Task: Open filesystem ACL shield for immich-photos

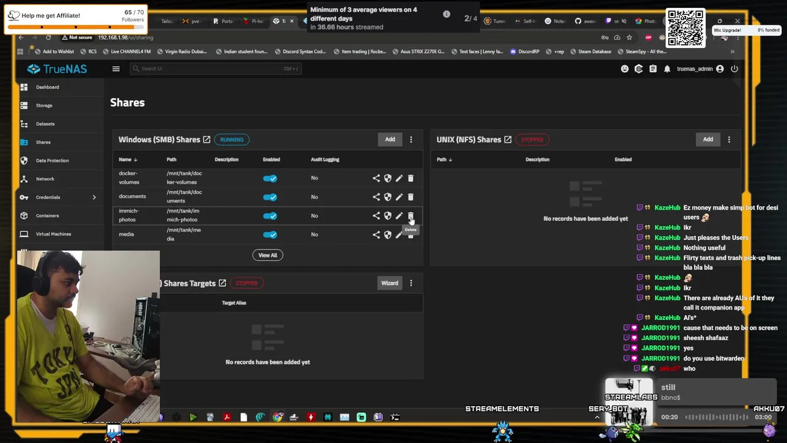Action: pyautogui.click(x=387, y=216)
